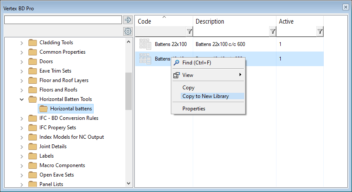Select the Battens 22x100 item icon

pos(145,44)
